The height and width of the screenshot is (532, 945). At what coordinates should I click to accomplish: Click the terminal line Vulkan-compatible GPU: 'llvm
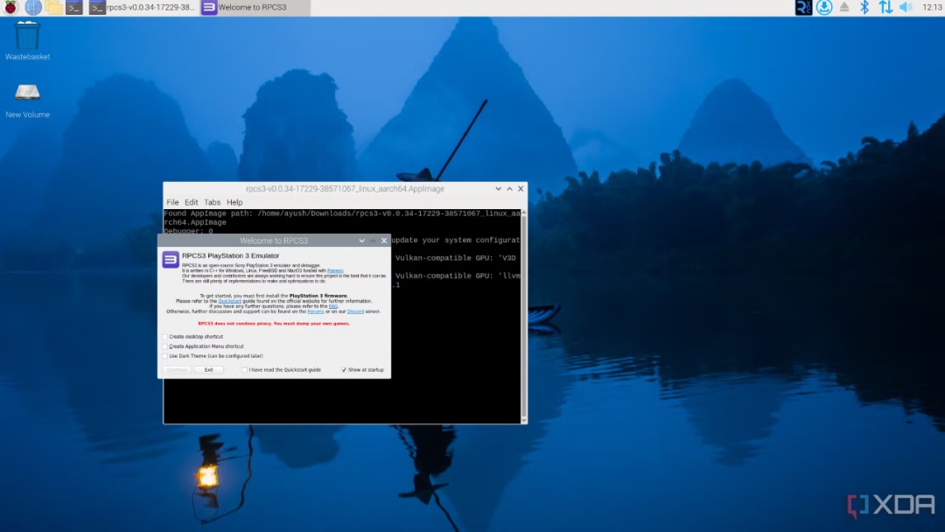click(x=458, y=276)
